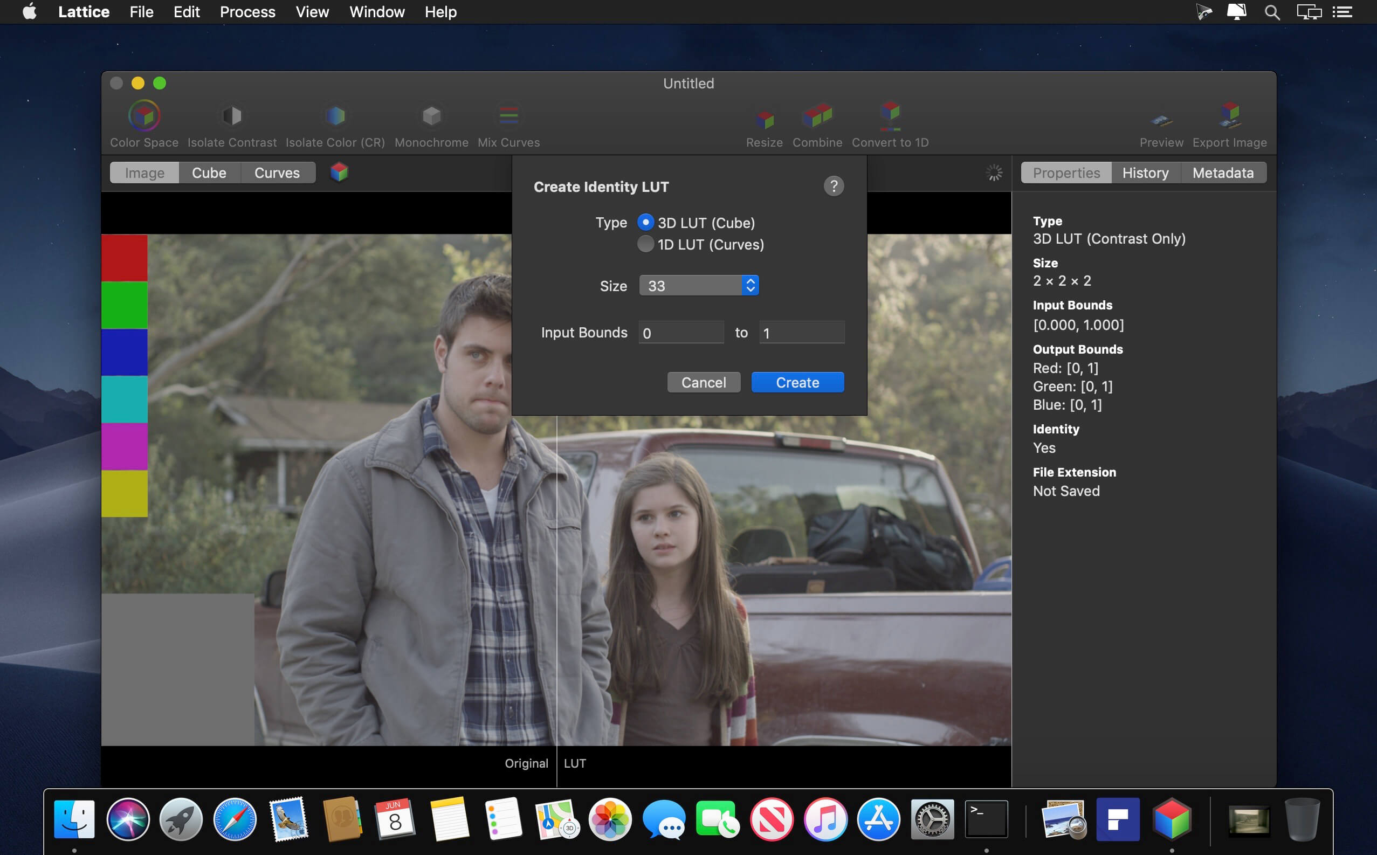Expand the Size combo box arrows
The height and width of the screenshot is (855, 1377).
pyautogui.click(x=750, y=286)
